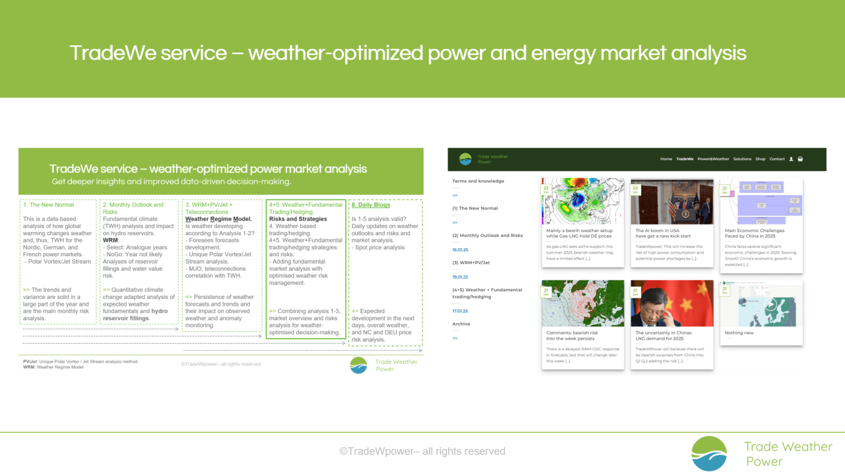845x475 pixels.
Task: Open the Europe pressure map thumbnail on the Comments card
Action: (583, 303)
